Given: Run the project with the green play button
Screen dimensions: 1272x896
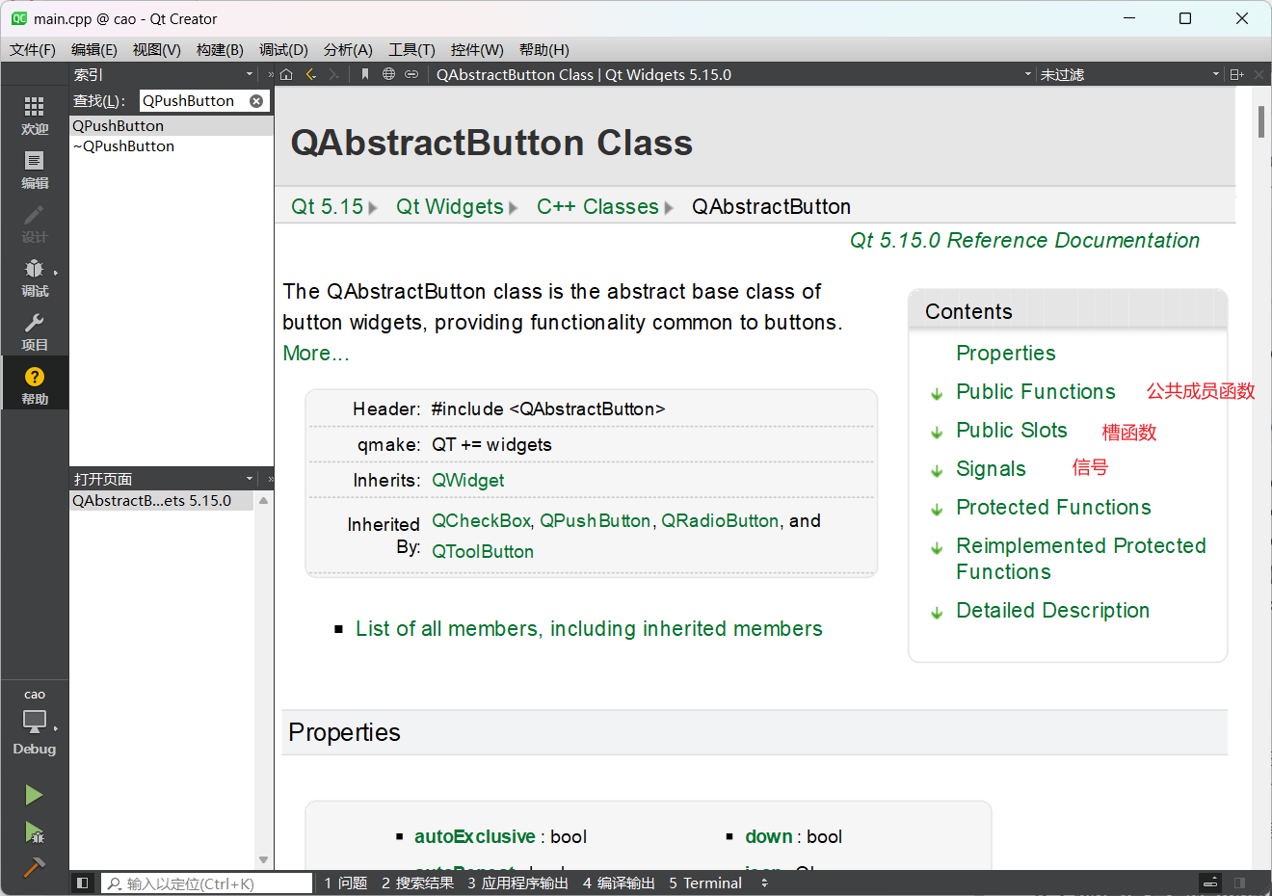Looking at the screenshot, I should click(x=34, y=795).
